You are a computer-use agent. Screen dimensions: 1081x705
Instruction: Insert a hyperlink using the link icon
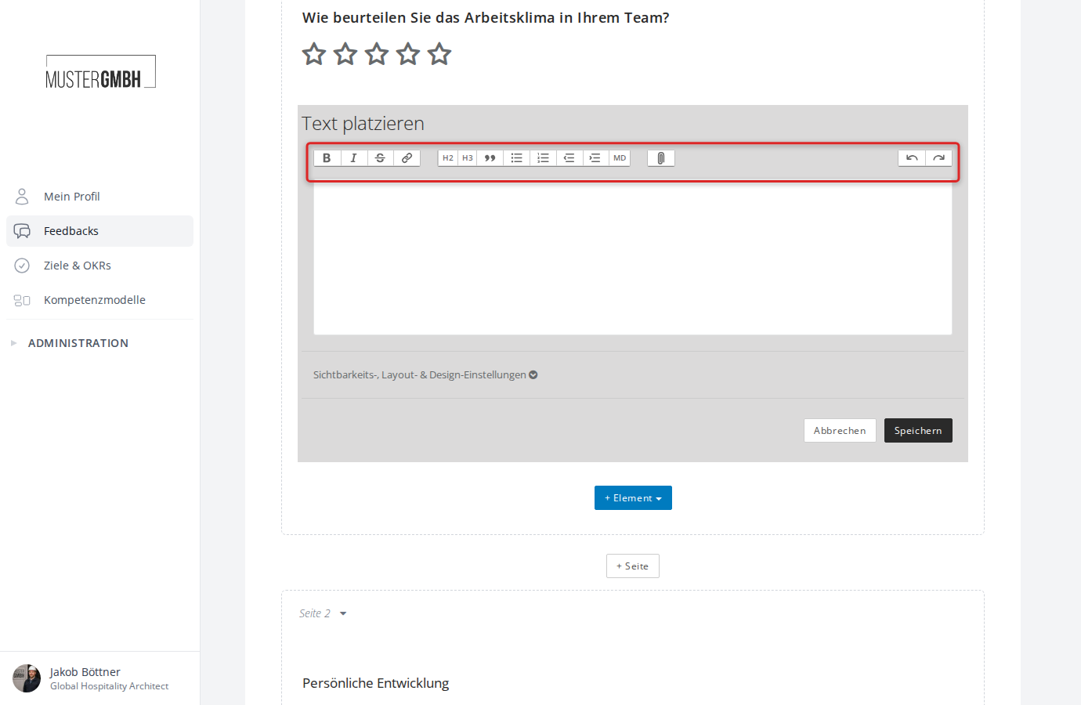click(407, 158)
